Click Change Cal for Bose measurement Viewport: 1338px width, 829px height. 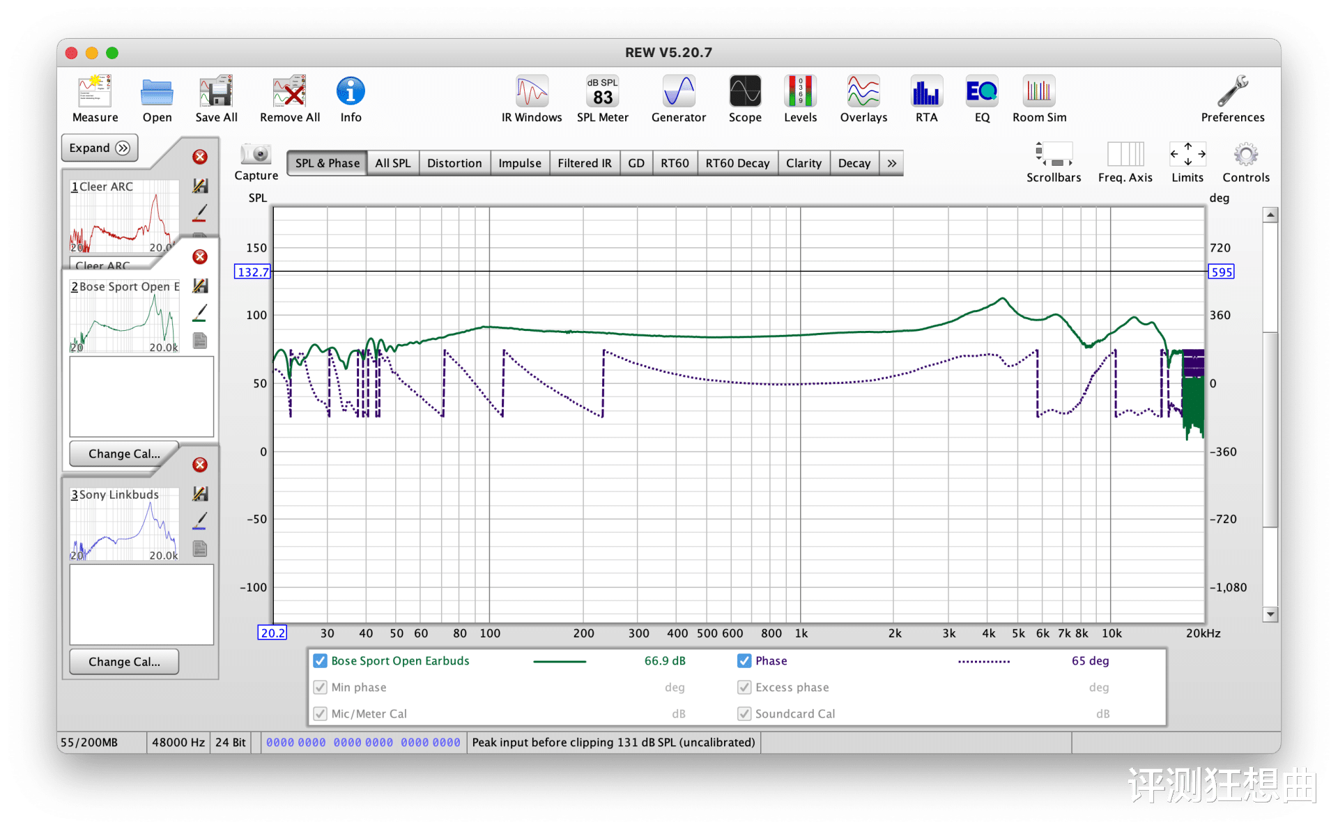point(124,454)
